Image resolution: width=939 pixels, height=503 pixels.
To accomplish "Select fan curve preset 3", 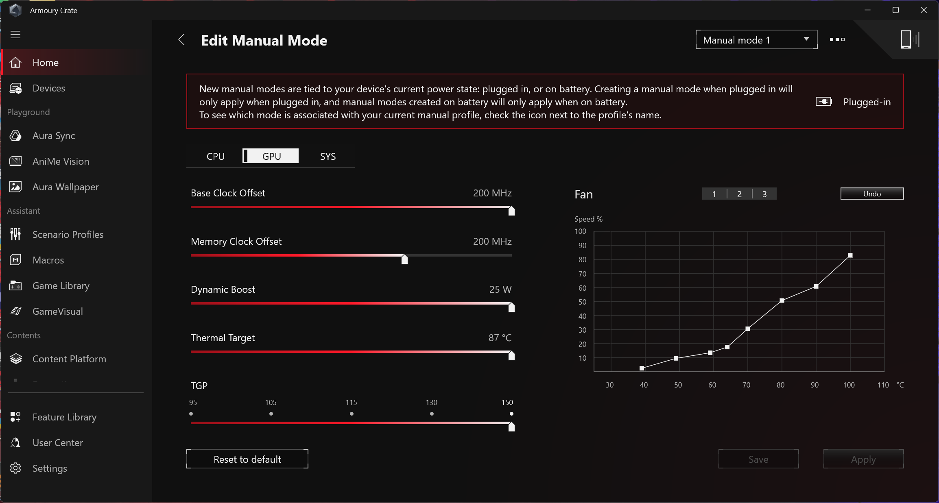I will 764,194.
